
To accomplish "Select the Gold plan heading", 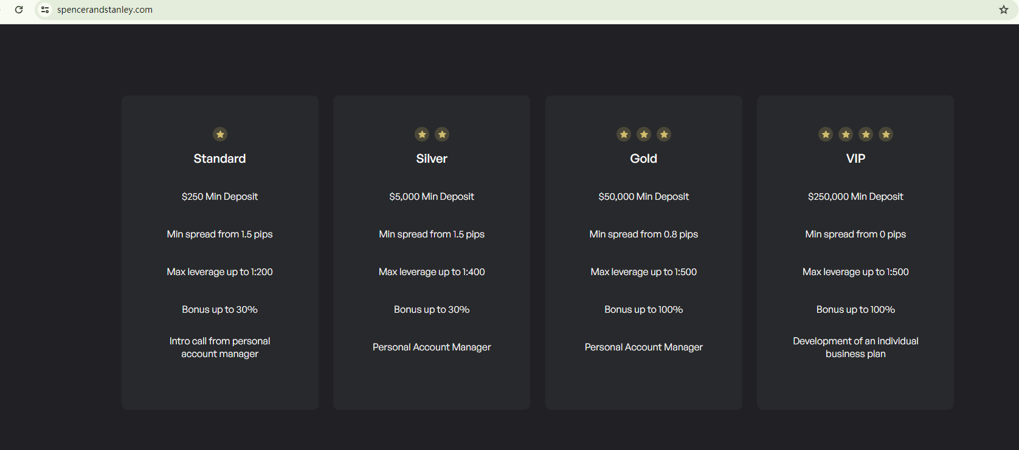I will (643, 159).
